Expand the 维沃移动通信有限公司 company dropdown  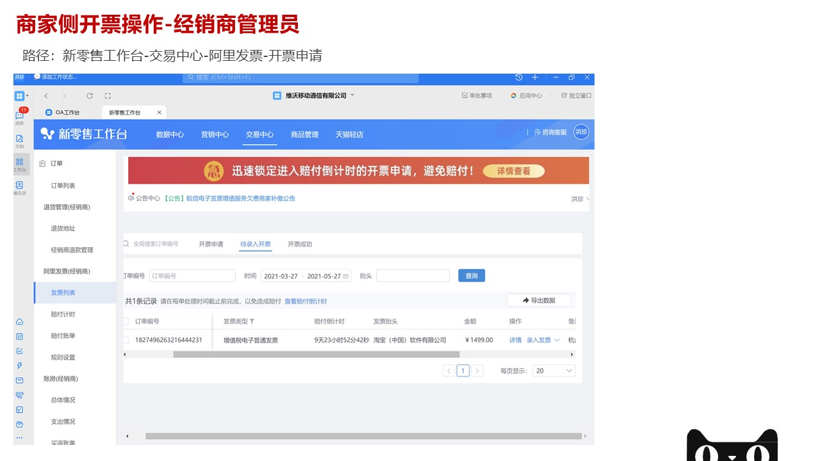point(352,95)
